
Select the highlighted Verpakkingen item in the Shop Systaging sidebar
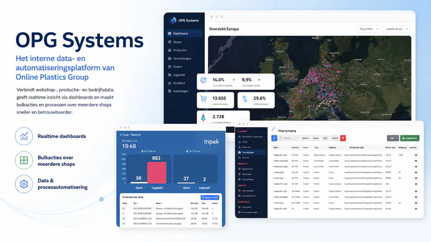[x=252, y=152]
